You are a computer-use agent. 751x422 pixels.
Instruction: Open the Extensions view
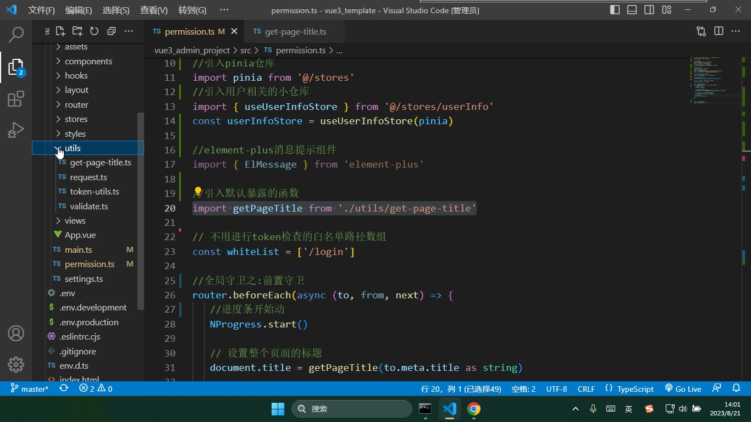tap(16, 99)
